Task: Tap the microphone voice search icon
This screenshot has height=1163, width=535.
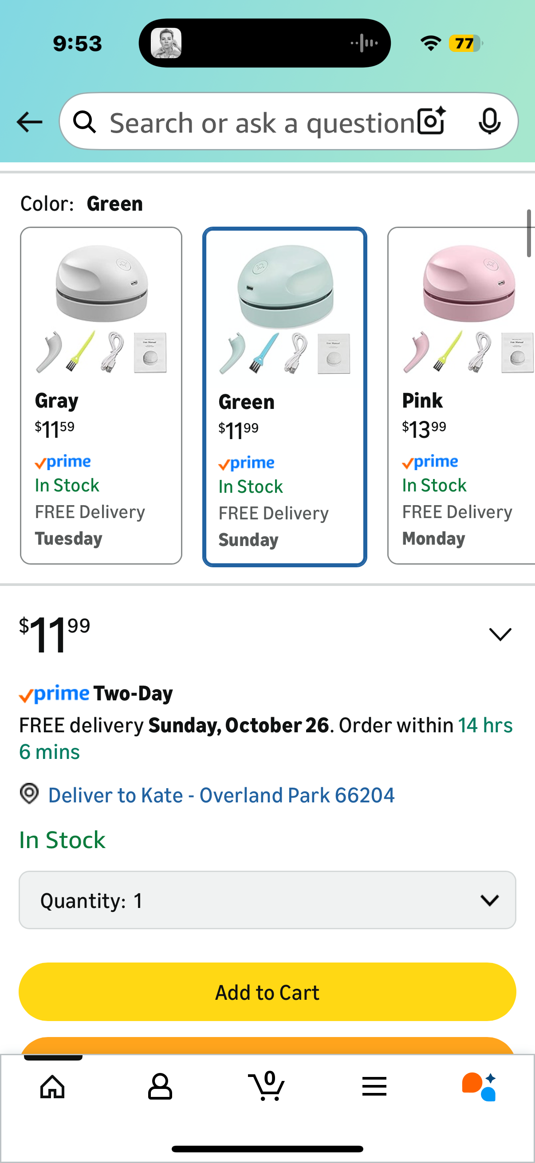Action: [489, 121]
